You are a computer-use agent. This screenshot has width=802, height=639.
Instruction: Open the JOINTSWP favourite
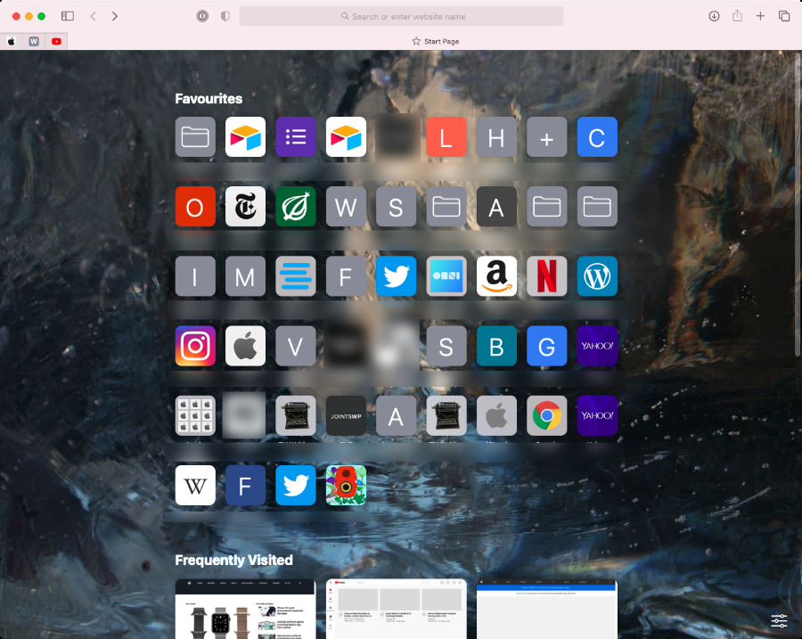346,415
